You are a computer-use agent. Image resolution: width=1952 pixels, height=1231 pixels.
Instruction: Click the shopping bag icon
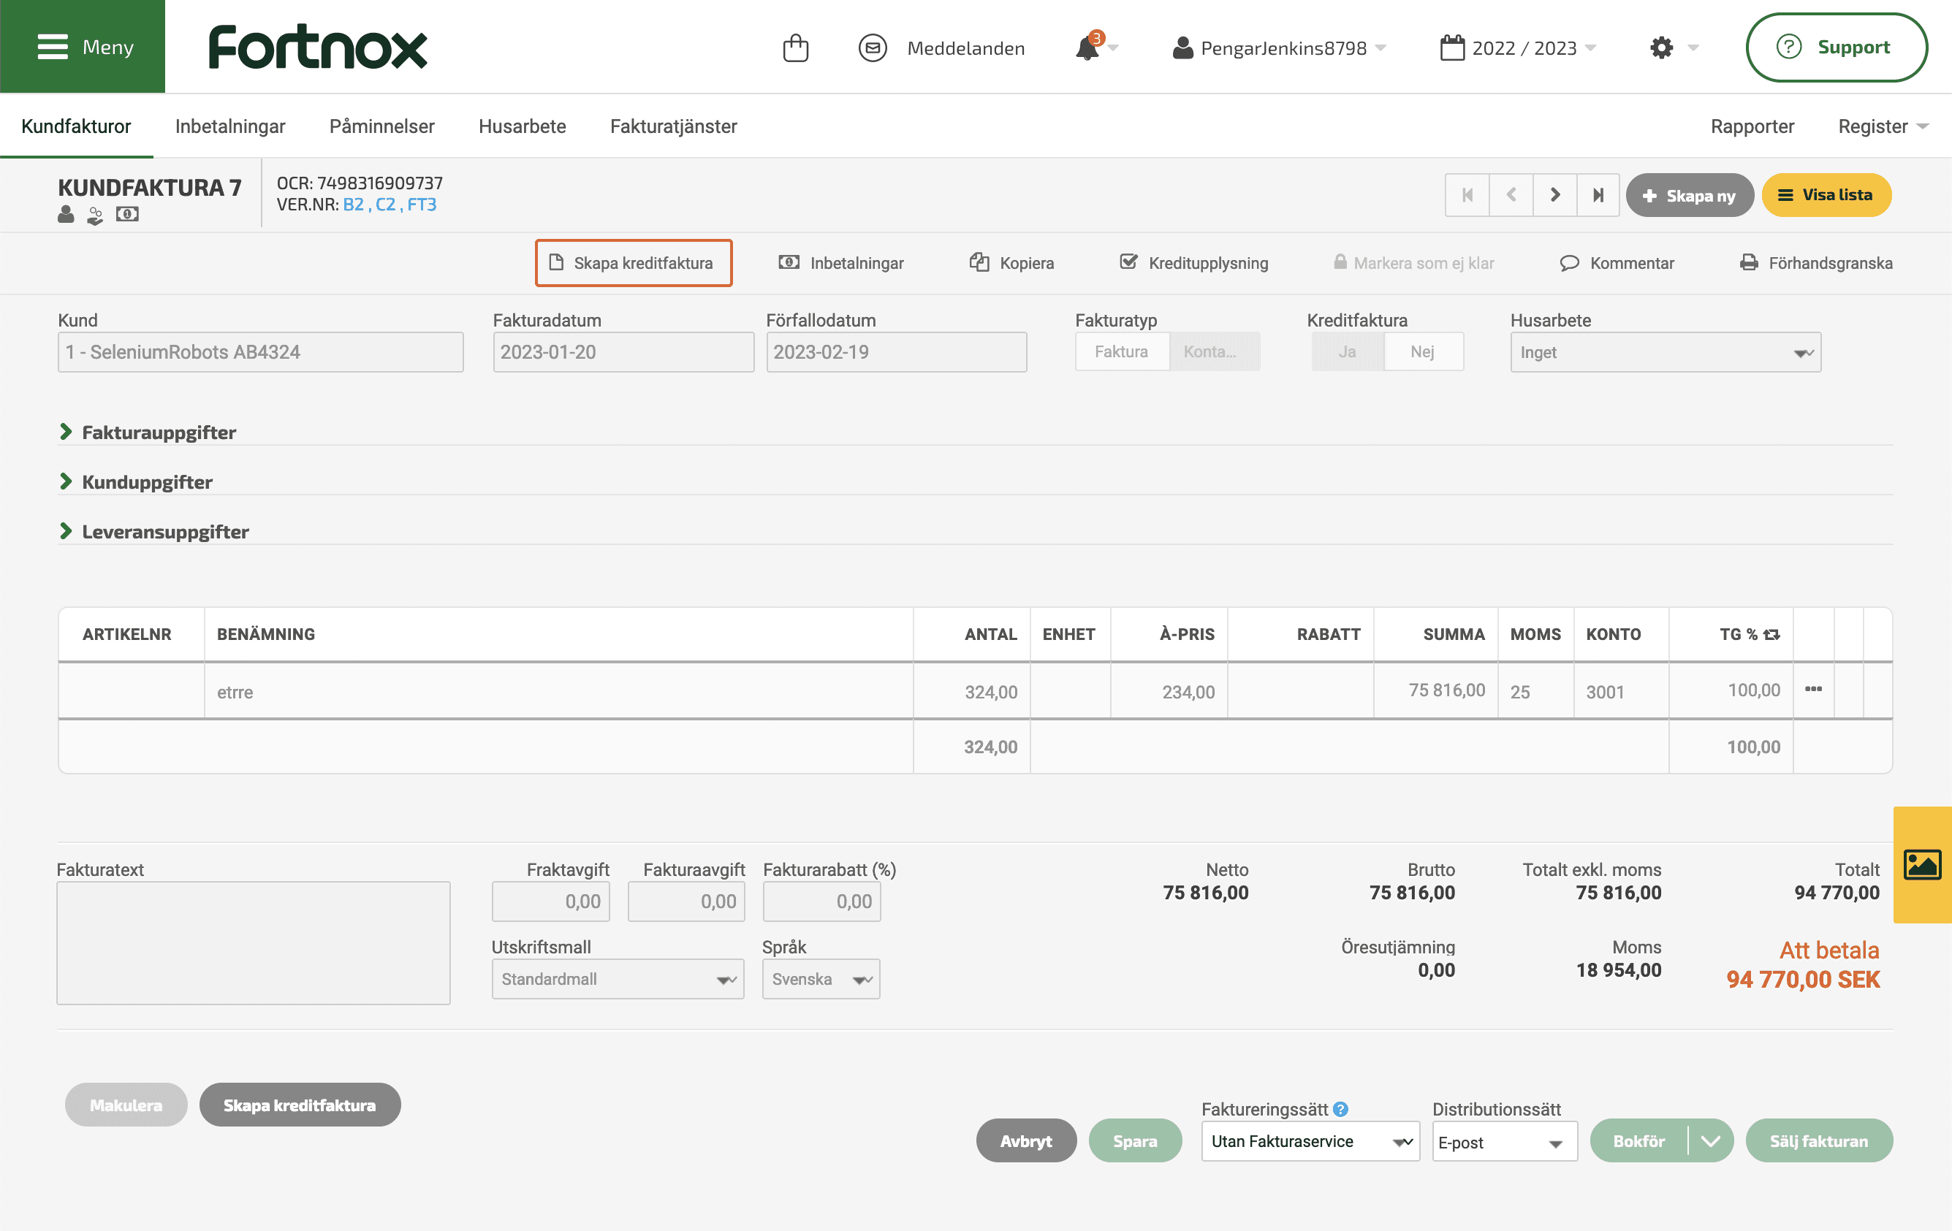795,47
